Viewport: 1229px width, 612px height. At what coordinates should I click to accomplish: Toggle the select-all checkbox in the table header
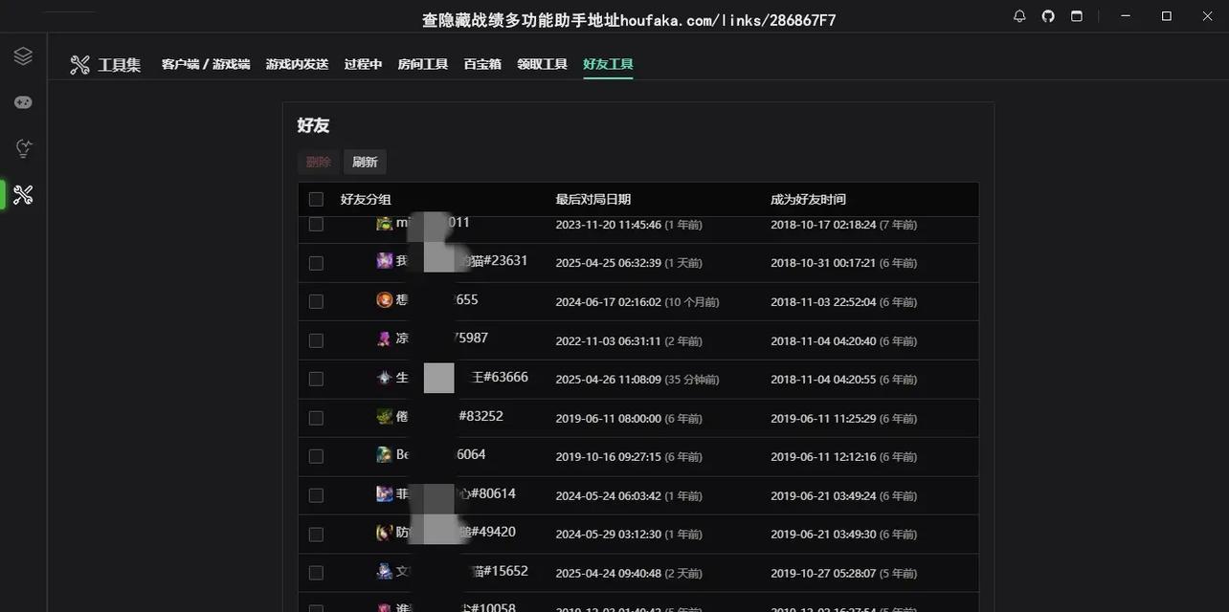coord(316,200)
